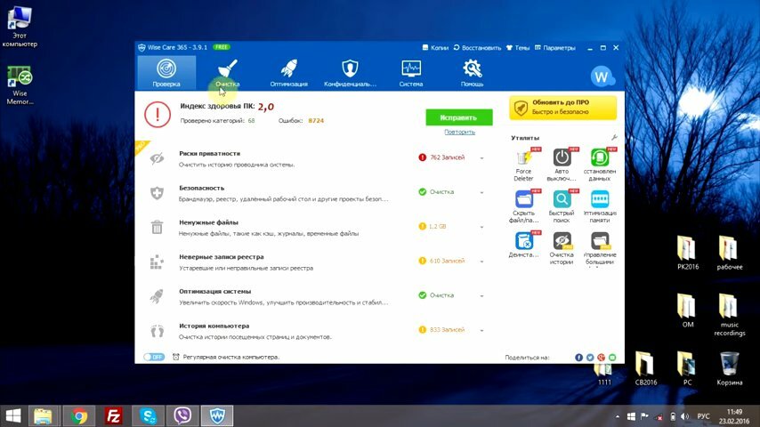Screen dimensions: 760x427
Task: Open Темы in title bar
Action: pos(518,47)
